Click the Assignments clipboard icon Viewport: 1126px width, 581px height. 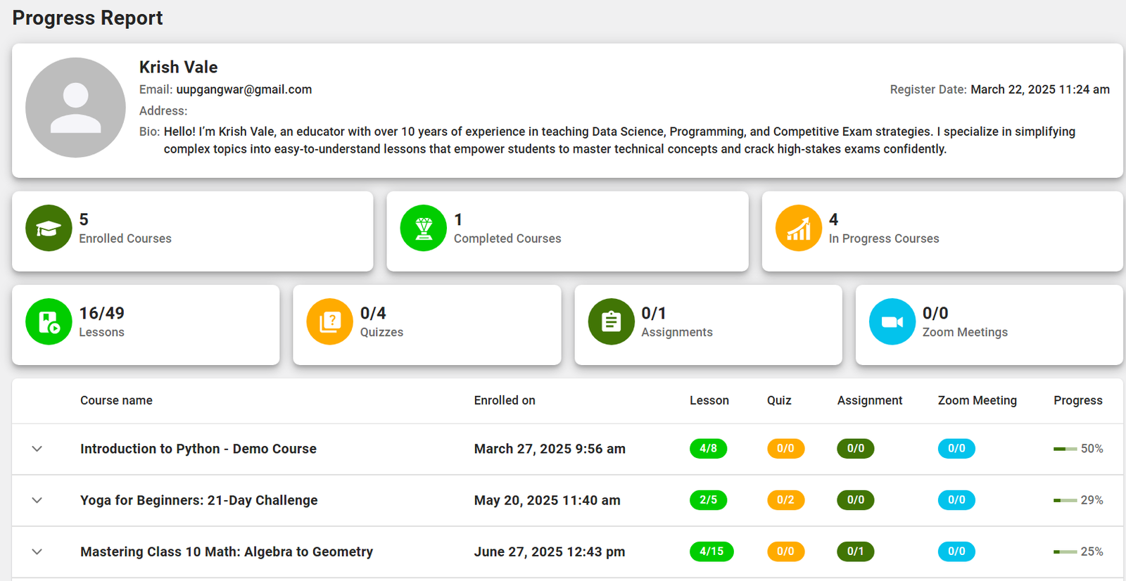point(611,321)
